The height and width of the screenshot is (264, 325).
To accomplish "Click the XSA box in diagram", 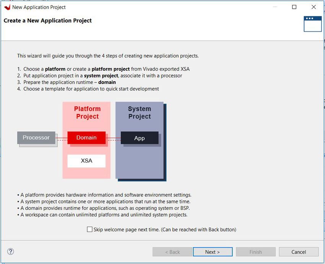I will (86, 161).
